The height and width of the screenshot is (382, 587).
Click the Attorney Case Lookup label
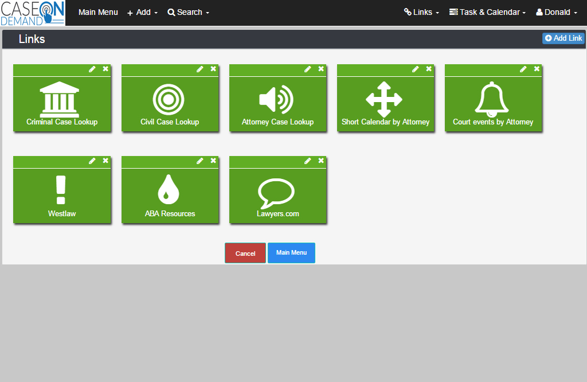[278, 122]
